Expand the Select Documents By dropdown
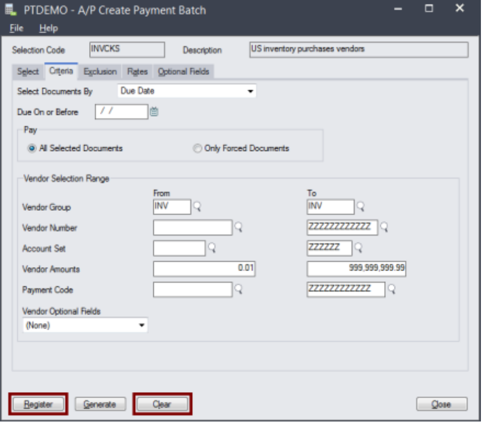This screenshot has width=482, height=422. (250, 91)
